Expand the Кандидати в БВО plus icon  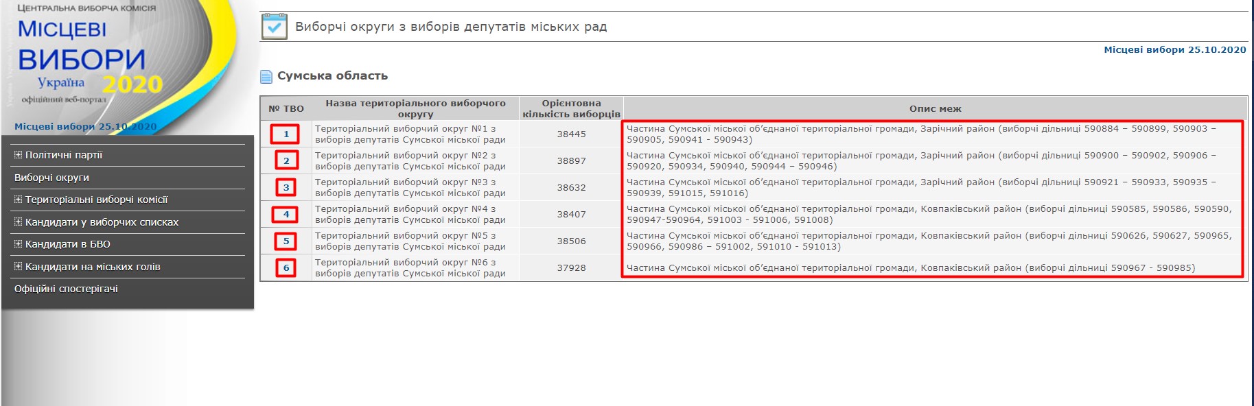tap(18, 244)
